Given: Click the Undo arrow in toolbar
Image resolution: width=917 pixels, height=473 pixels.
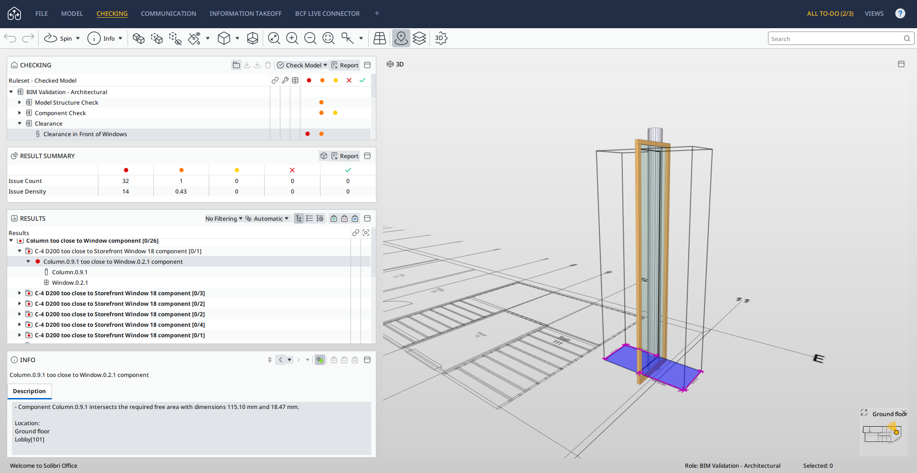Looking at the screenshot, I should pos(10,38).
